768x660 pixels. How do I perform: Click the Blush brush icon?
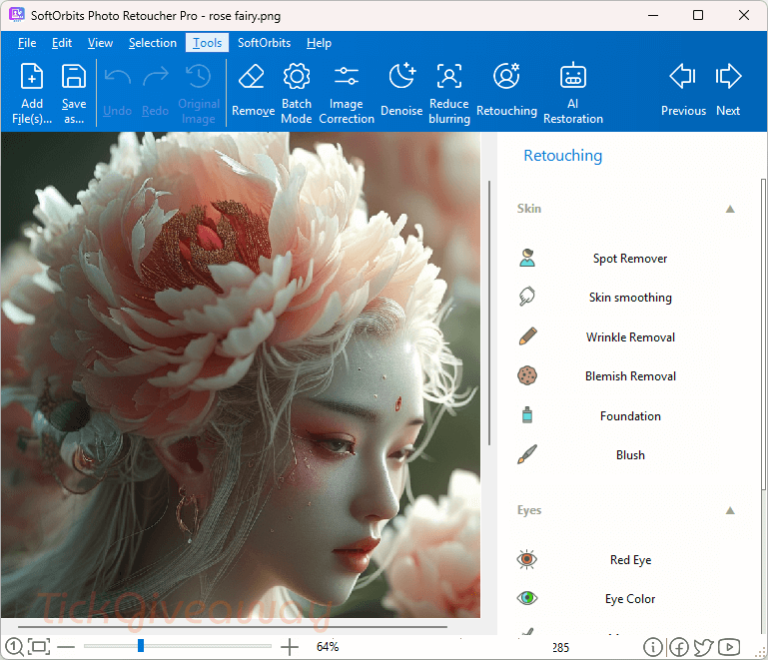click(527, 454)
